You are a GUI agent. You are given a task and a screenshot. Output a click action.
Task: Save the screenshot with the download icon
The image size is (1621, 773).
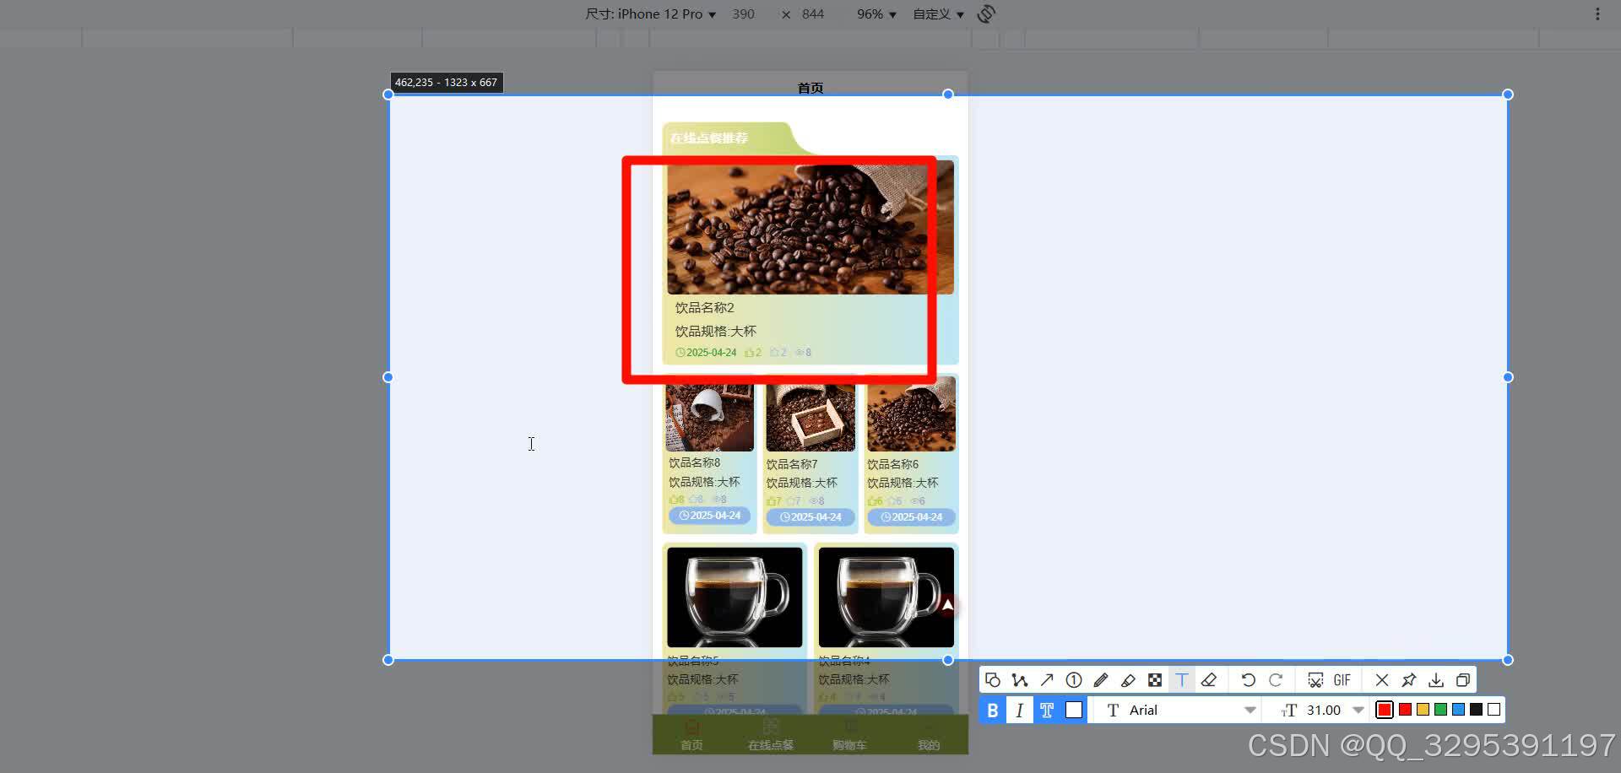1436,679
